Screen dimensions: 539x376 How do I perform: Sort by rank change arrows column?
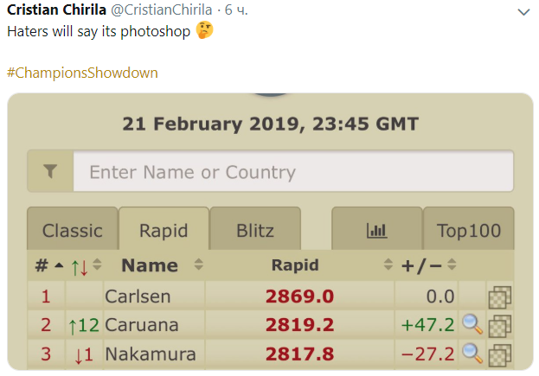pos(86,266)
